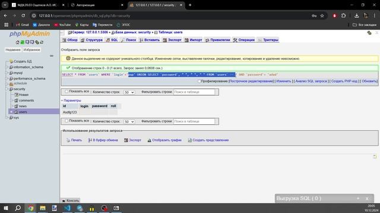380x213 pixels.
Task: Click the Chrome address bar
Action: (x=170, y=16)
